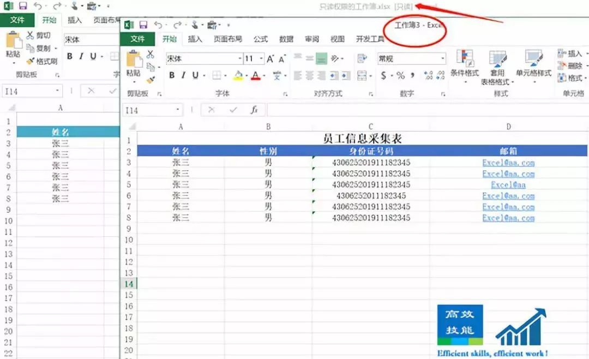Switch to 公式 tab
The height and width of the screenshot is (359, 589).
pos(260,39)
